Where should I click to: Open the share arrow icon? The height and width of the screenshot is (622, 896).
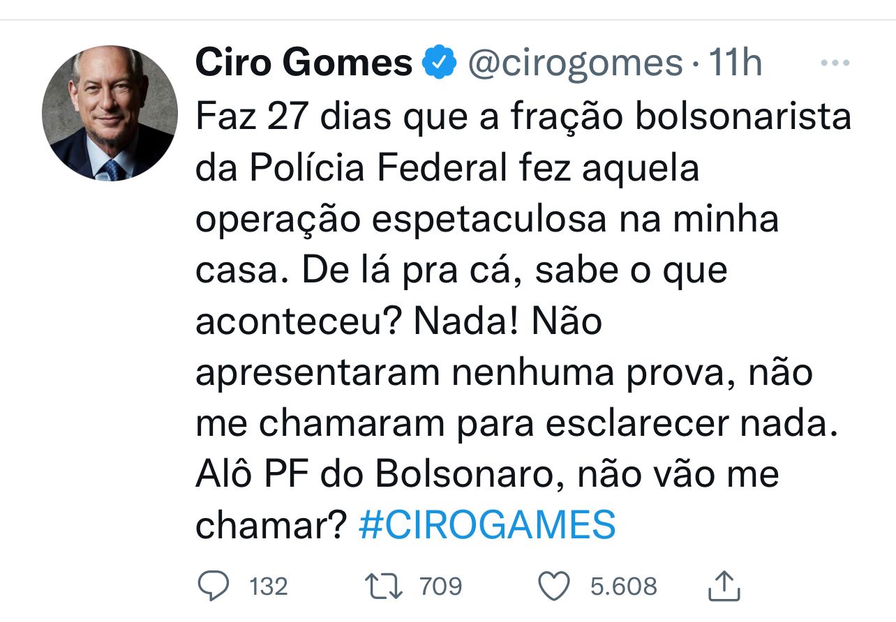pyautogui.click(x=723, y=586)
